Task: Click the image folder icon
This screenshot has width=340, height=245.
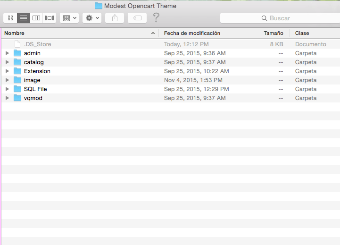Action: pos(17,80)
